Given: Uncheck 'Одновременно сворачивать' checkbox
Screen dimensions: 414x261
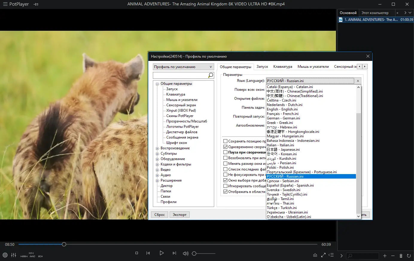Looking at the screenshot, I should (226, 147).
